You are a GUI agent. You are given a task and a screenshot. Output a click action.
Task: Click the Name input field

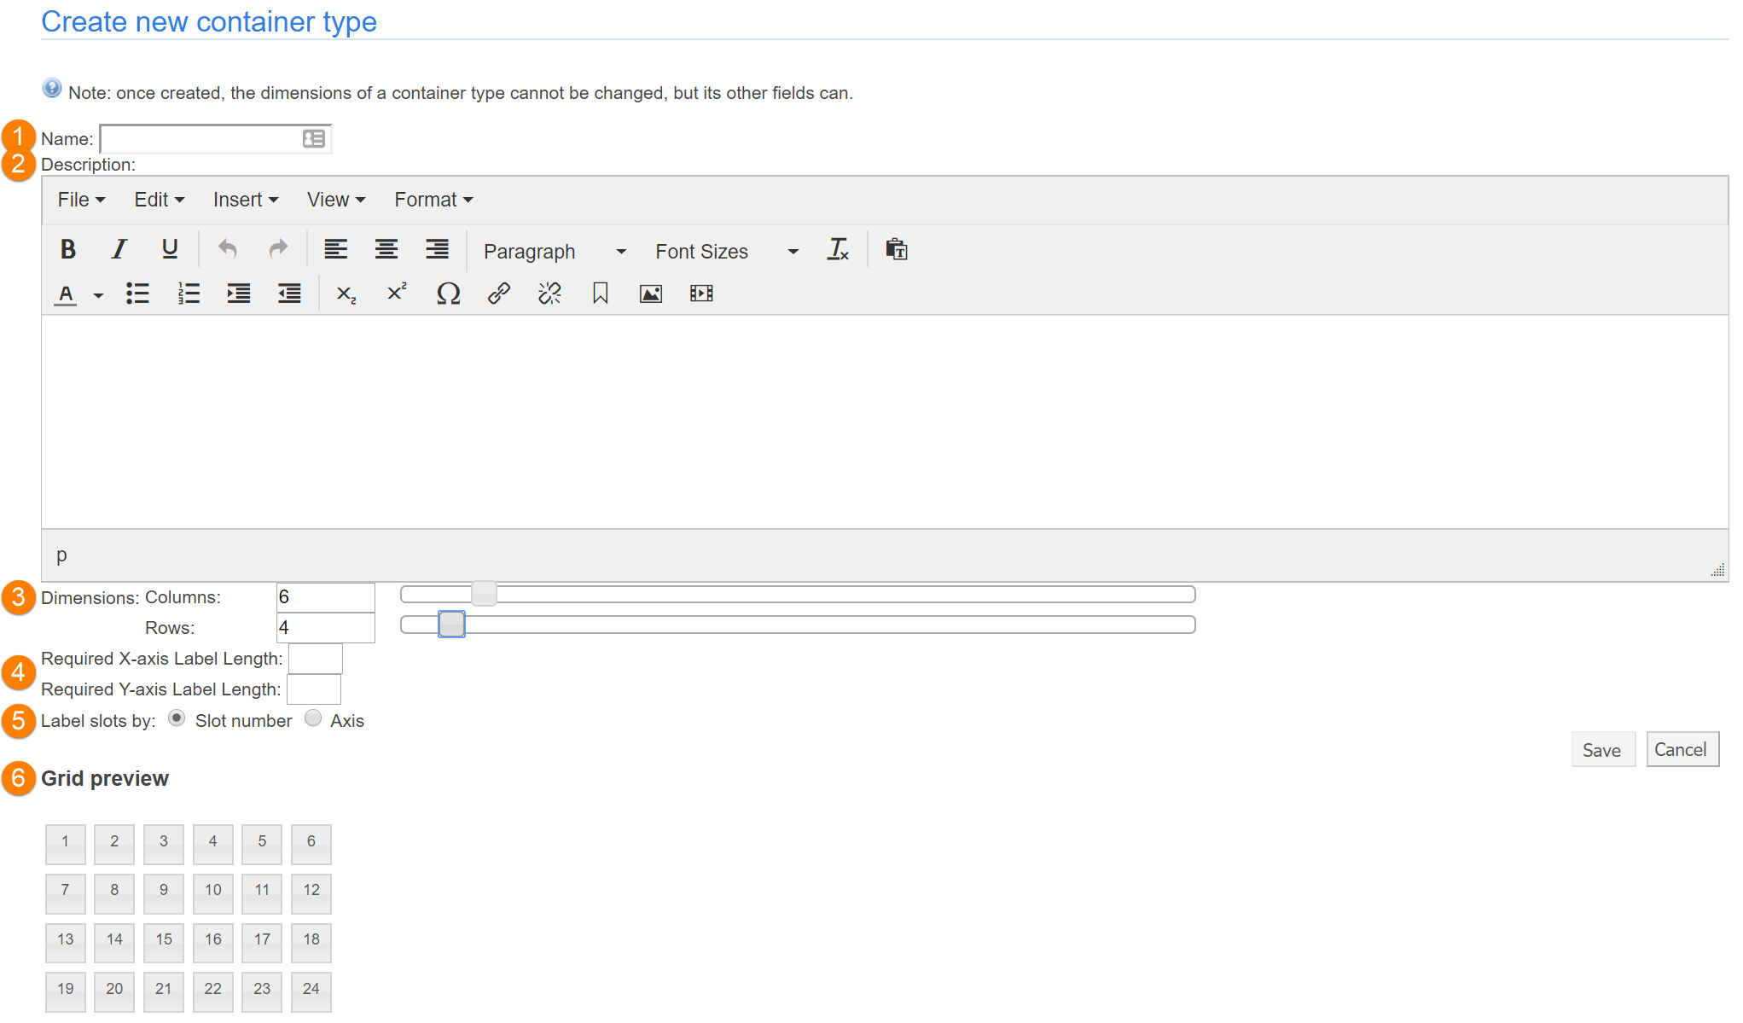[x=201, y=138]
